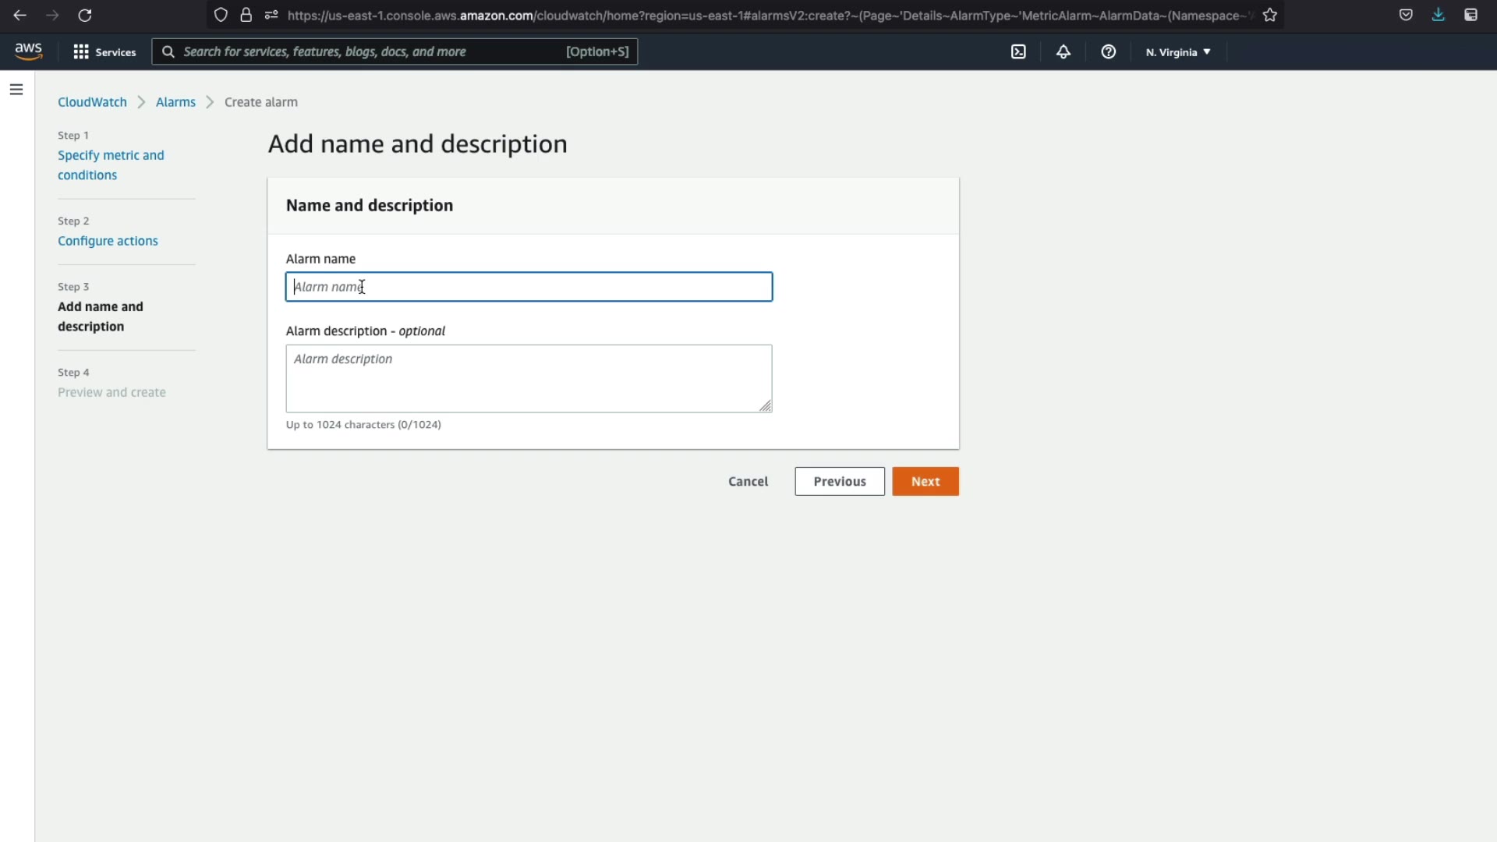Click the Previous button
The image size is (1497, 842).
tap(840, 482)
